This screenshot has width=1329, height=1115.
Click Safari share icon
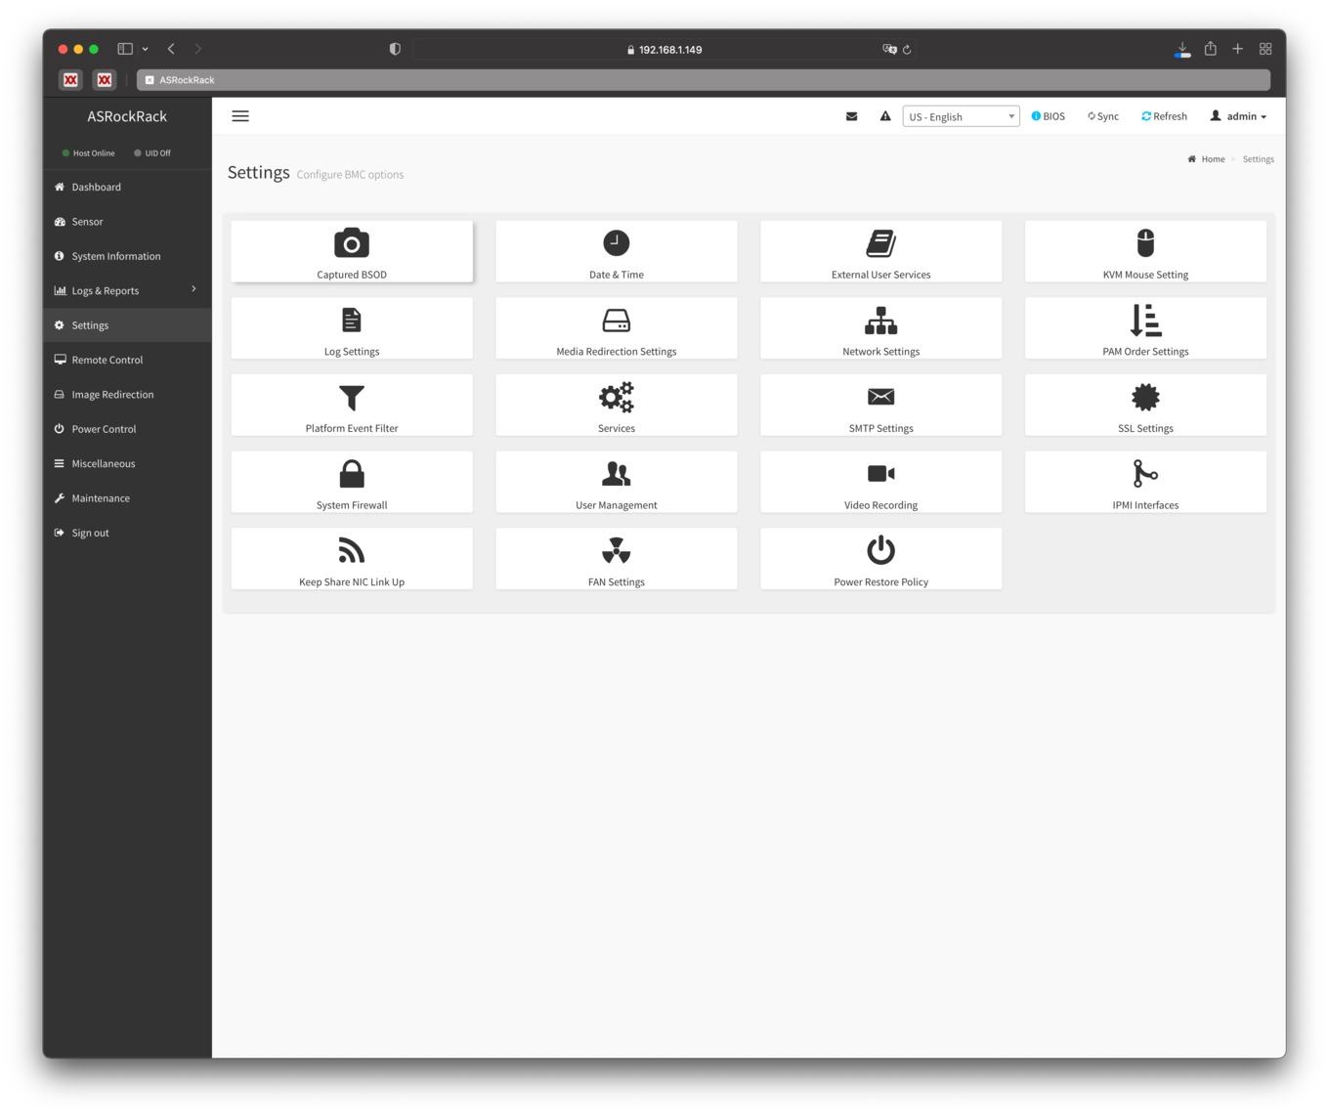point(1211,49)
